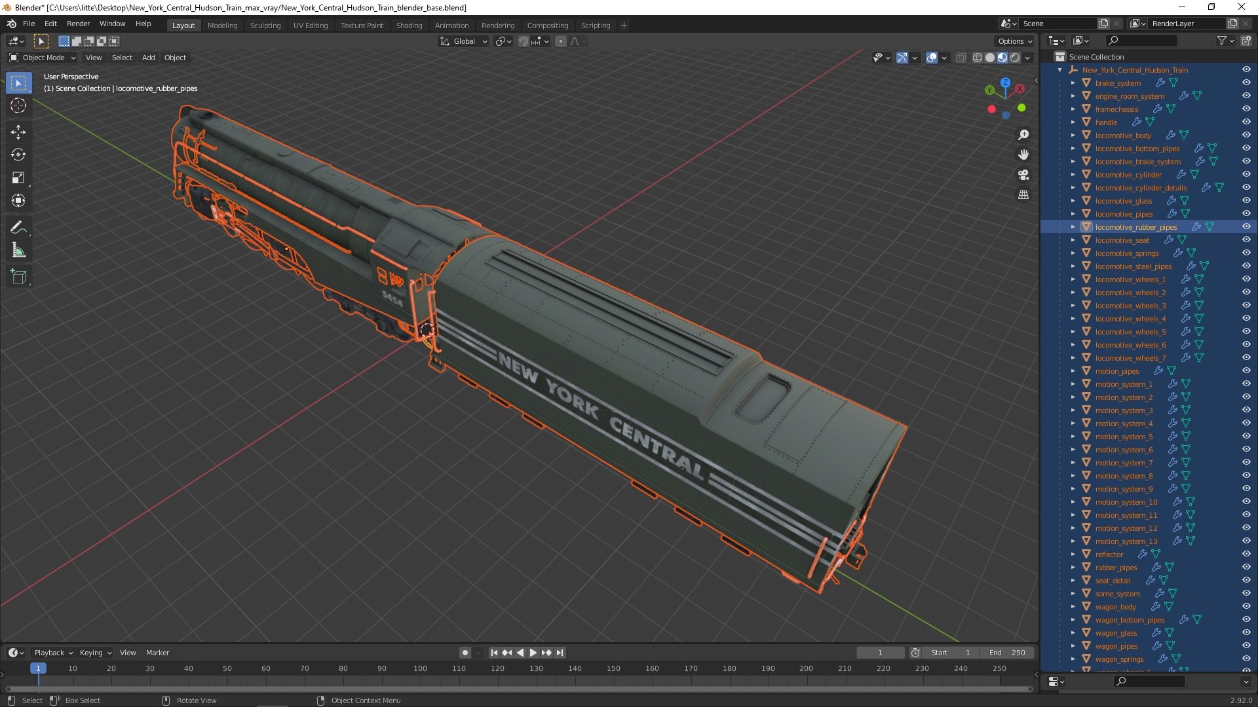The image size is (1258, 707).
Task: Click the Zoom viewport magnifier icon
Action: coord(1023,135)
